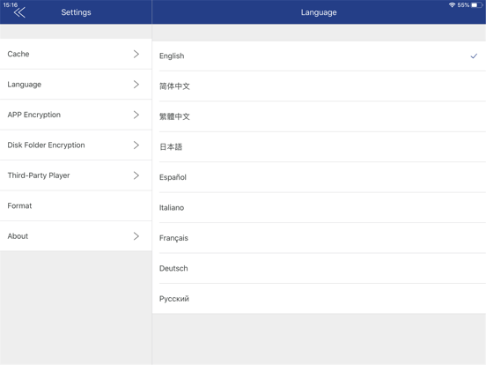Choose Español as the language

pos(319,177)
